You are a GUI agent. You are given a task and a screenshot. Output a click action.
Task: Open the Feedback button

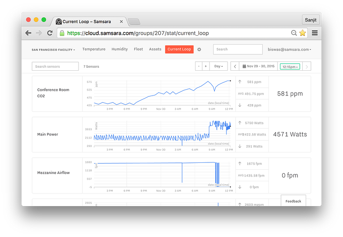pos(293,201)
